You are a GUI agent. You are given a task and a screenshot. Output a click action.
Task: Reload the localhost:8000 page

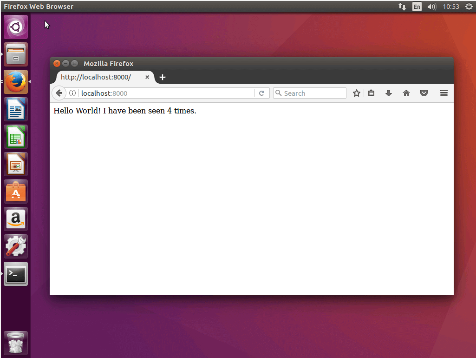pos(261,93)
